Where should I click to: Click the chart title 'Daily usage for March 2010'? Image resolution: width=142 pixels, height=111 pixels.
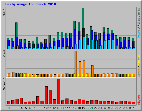[x=31, y=4]
